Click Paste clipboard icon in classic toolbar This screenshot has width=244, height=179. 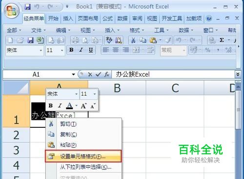[x=153, y=40]
